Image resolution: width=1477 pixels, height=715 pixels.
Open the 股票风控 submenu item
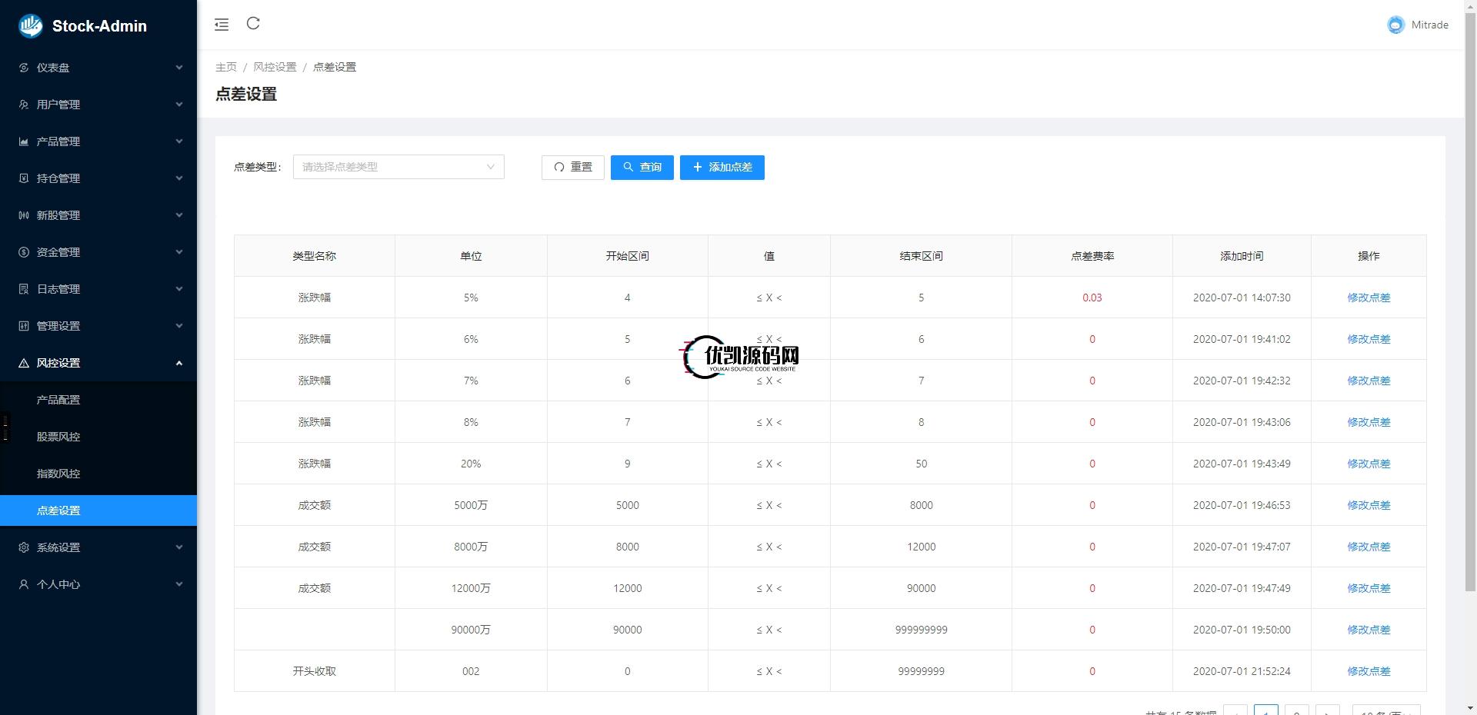click(58, 437)
